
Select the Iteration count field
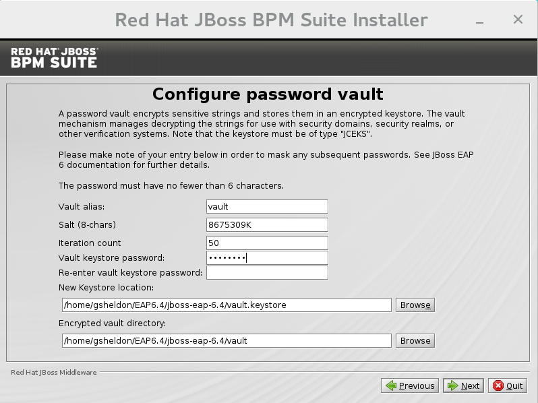[267, 243]
